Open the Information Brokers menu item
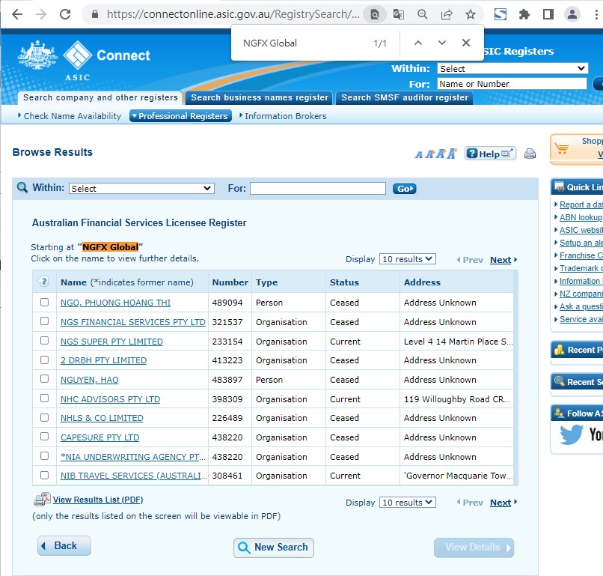The width and height of the screenshot is (603, 576). [x=285, y=116]
